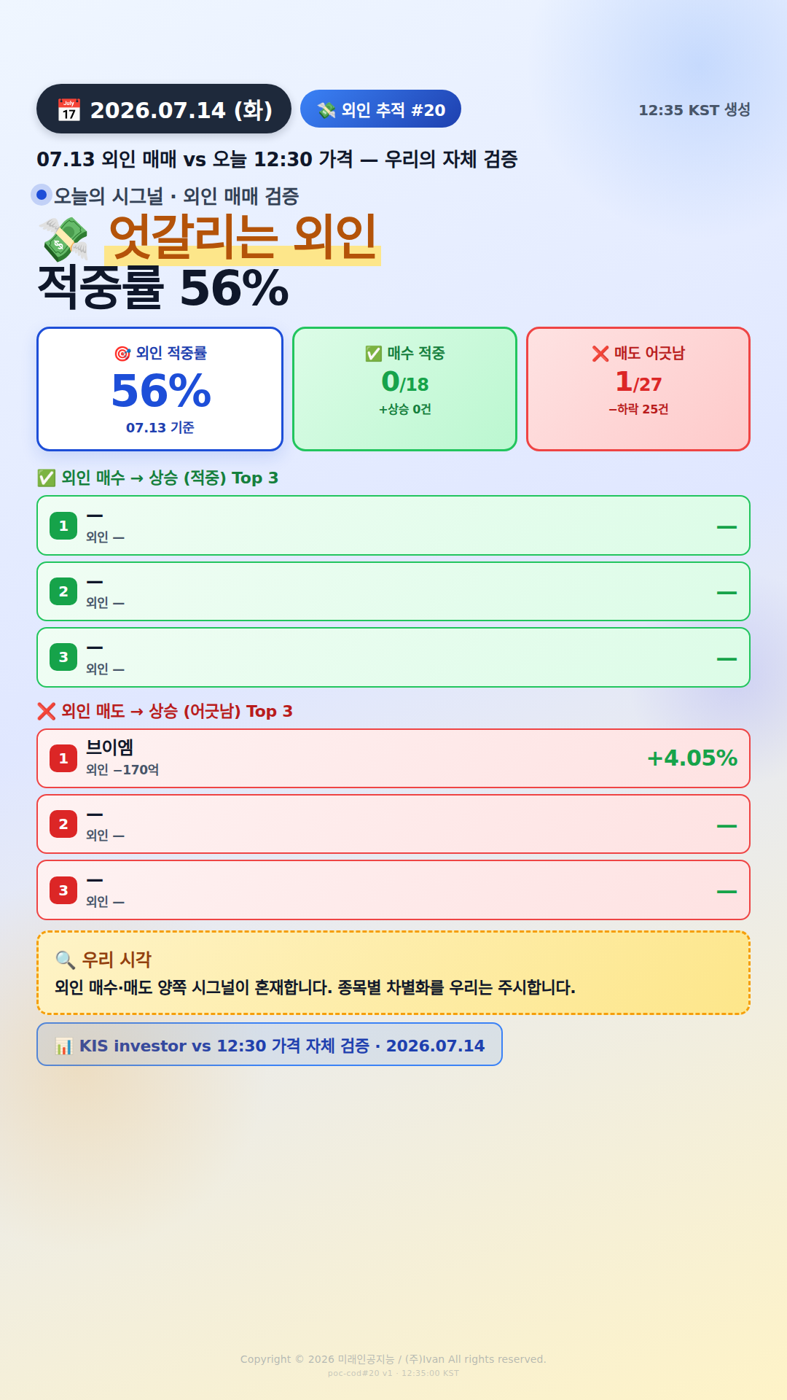Click the magnifier icon beside 우리 시각
Viewport: 787px width, 1400px height.
(66, 960)
